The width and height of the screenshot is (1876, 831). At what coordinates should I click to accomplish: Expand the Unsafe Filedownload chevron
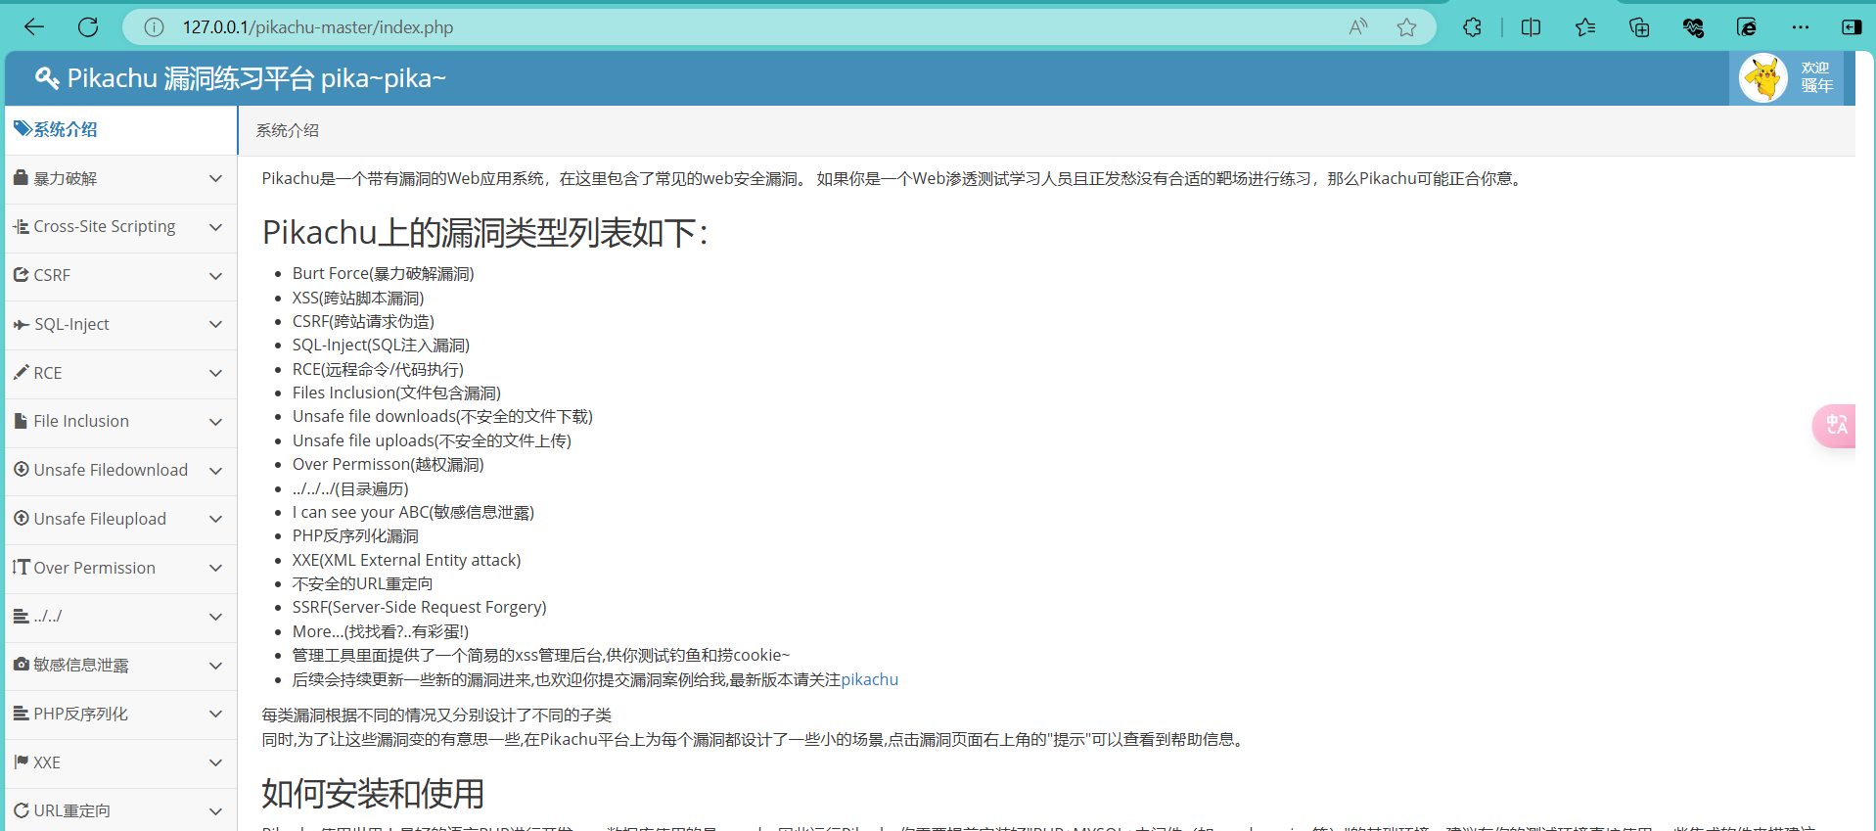pos(215,471)
